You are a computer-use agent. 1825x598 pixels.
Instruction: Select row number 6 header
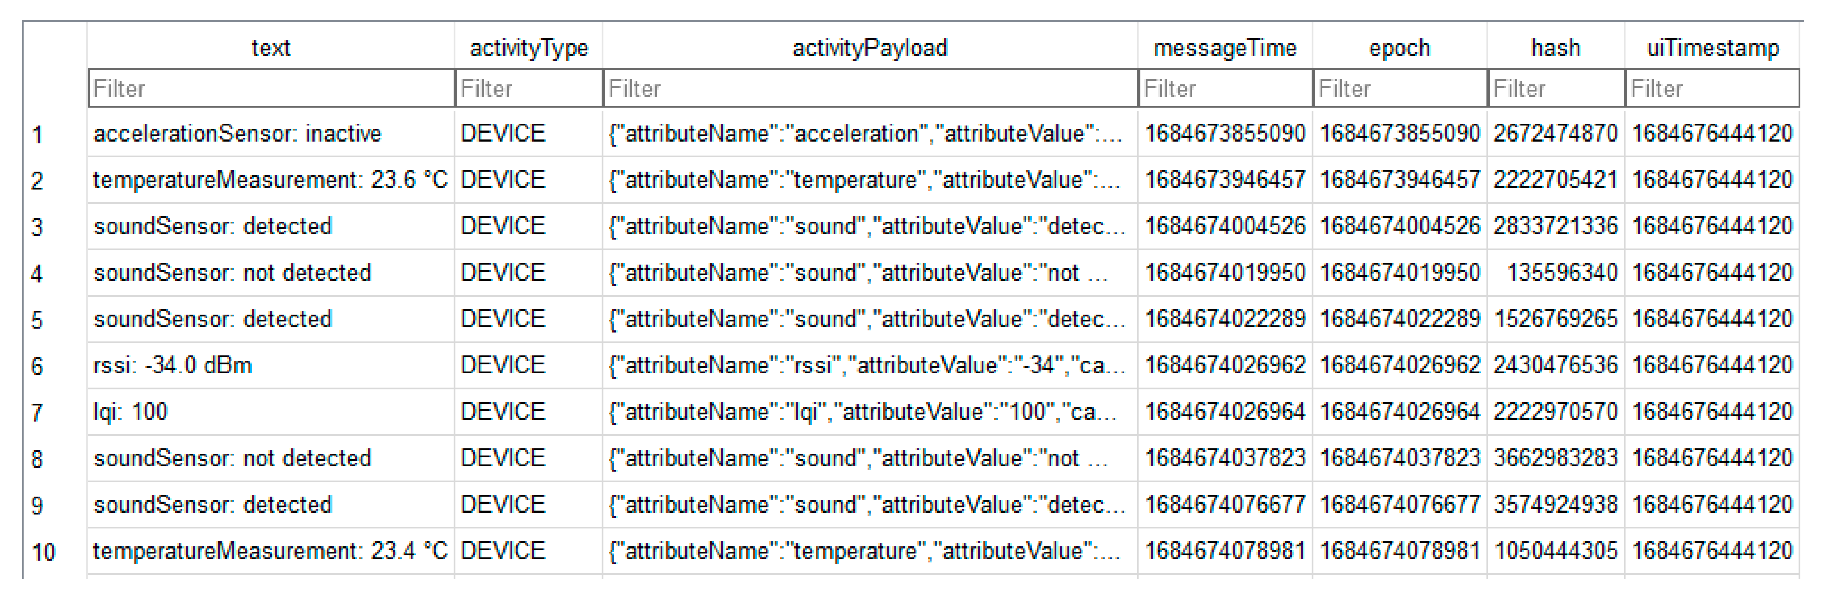(x=38, y=366)
